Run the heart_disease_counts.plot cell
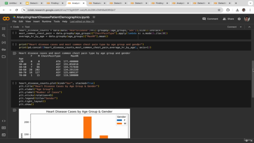 [x=14, y=83]
